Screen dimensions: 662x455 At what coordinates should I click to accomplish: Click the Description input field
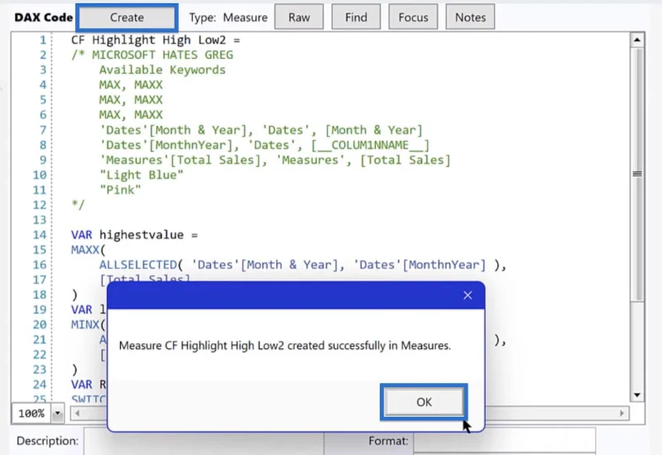pos(204,441)
